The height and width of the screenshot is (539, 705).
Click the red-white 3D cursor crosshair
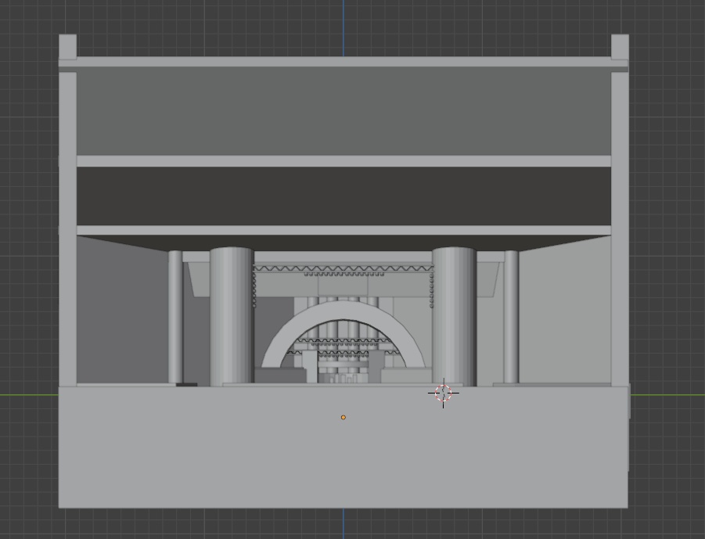[444, 393]
